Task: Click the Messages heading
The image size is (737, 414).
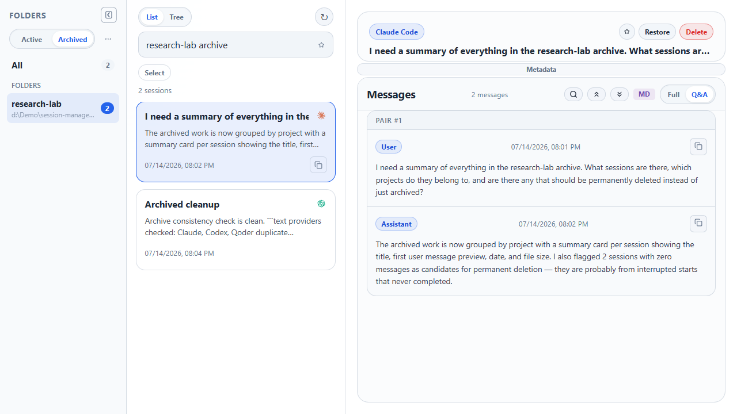Action: pyautogui.click(x=391, y=95)
